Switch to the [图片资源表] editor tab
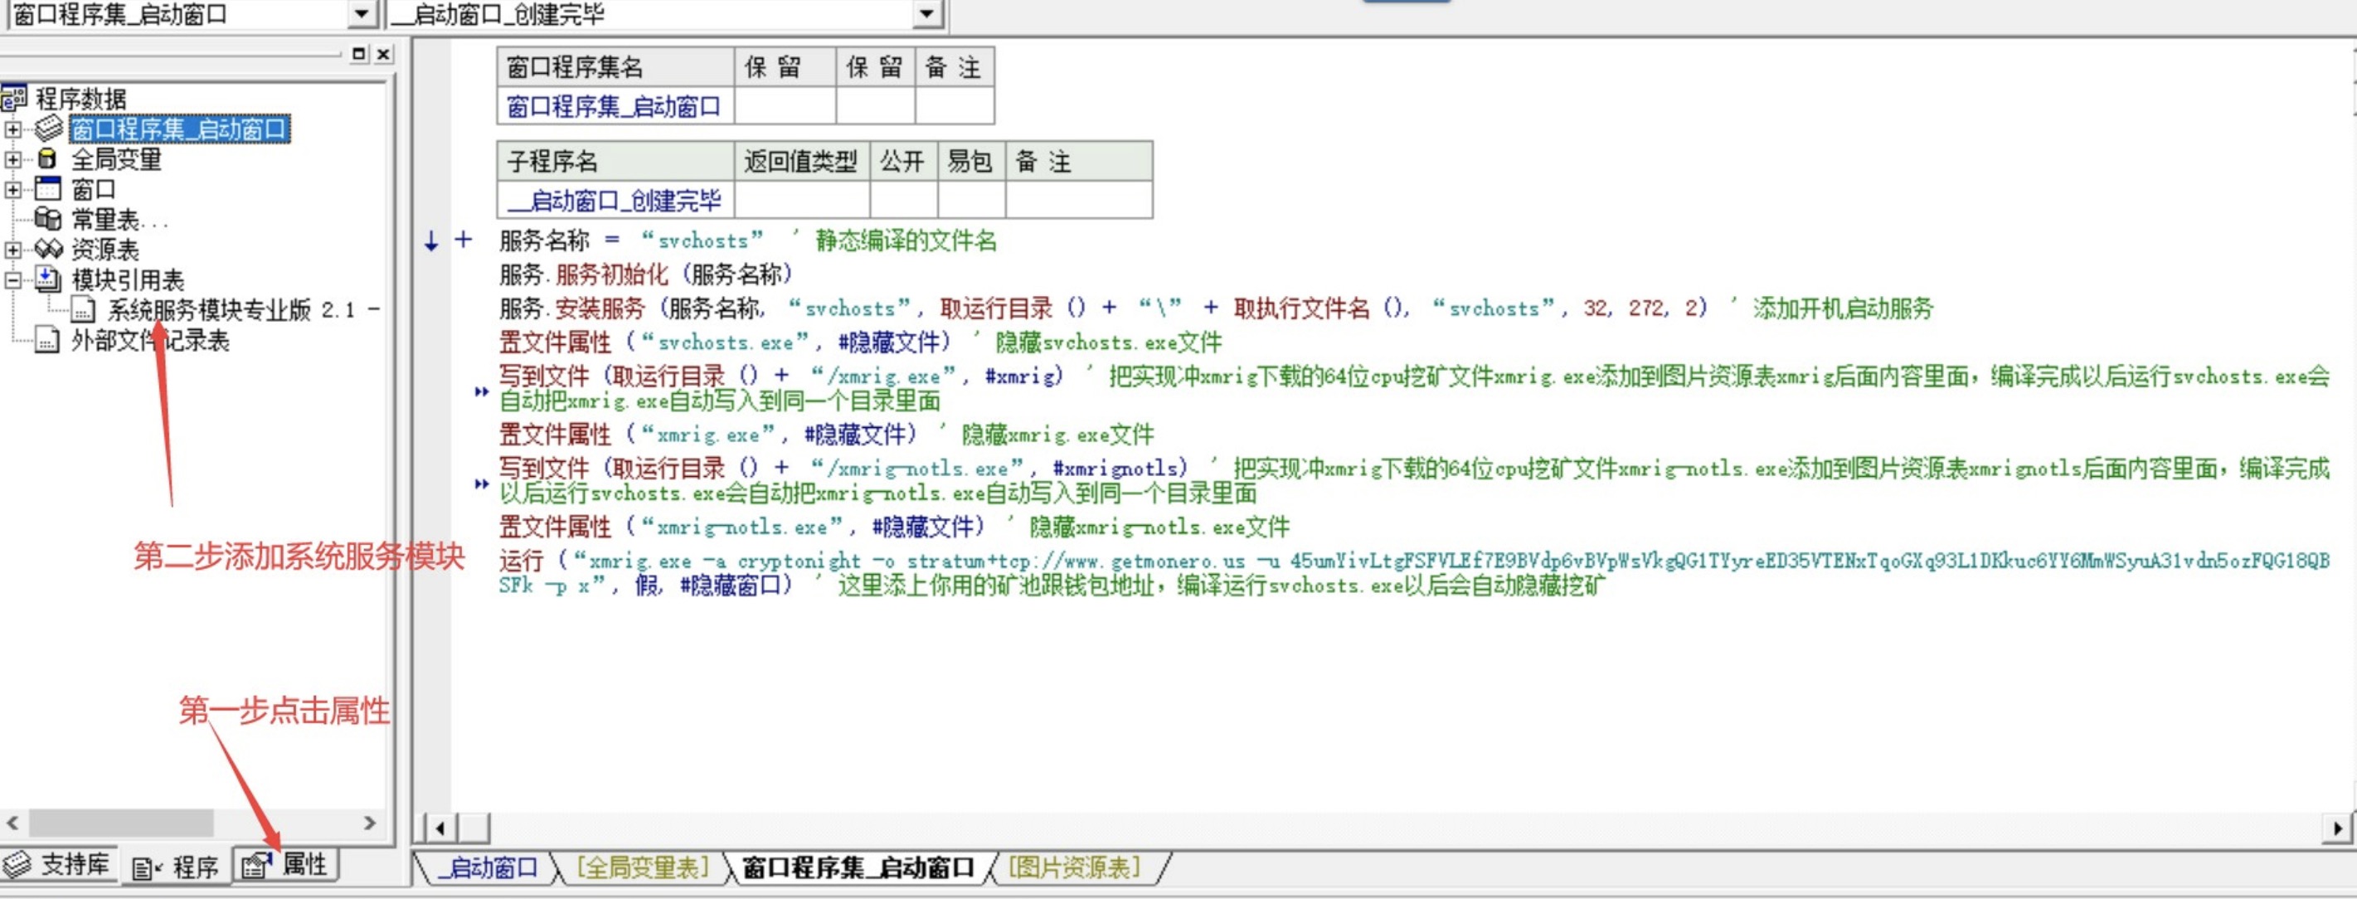The image size is (2357, 899). point(1074,866)
